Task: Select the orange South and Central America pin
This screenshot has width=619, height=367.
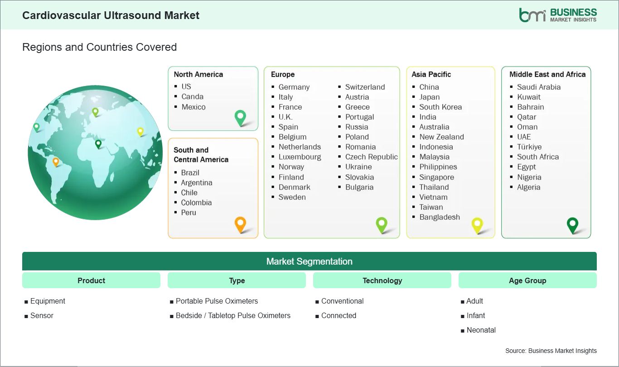Action: coord(240,225)
